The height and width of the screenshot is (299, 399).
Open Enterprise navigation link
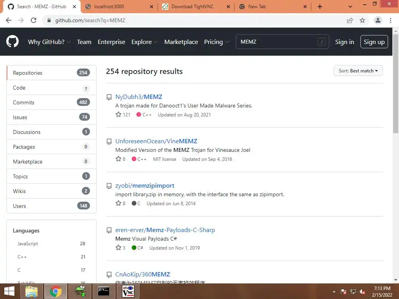[x=111, y=42]
